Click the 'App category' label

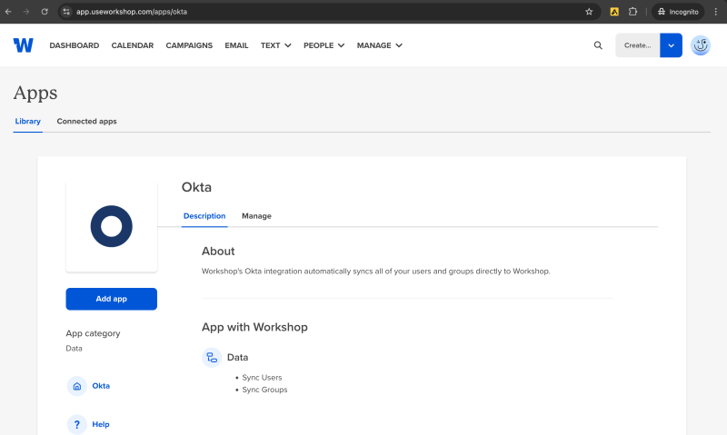[x=93, y=333]
